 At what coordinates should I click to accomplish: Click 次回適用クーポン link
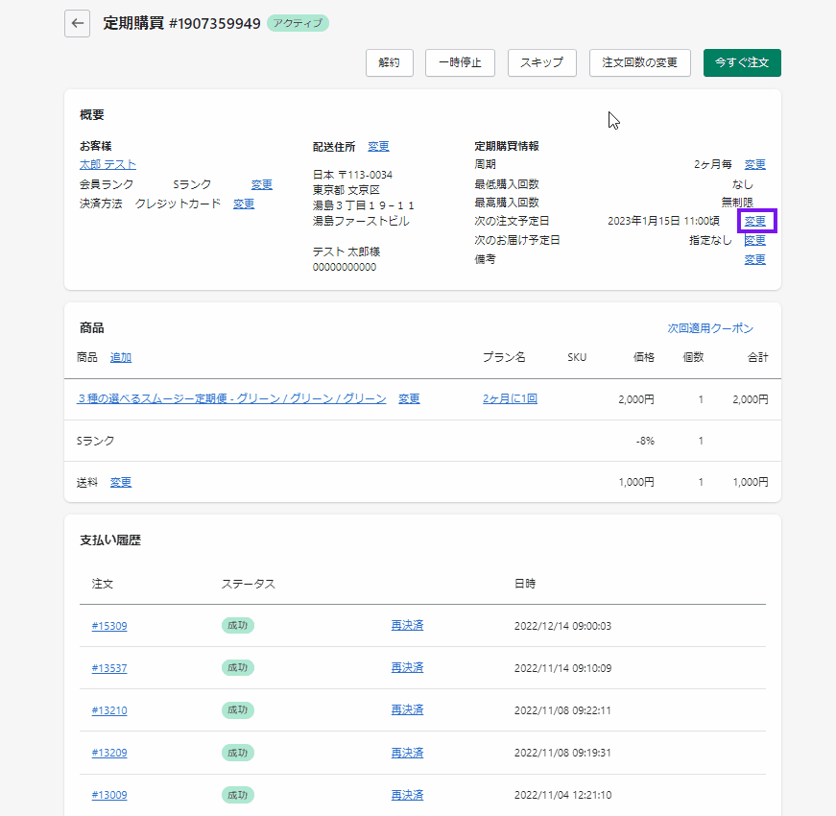click(710, 328)
